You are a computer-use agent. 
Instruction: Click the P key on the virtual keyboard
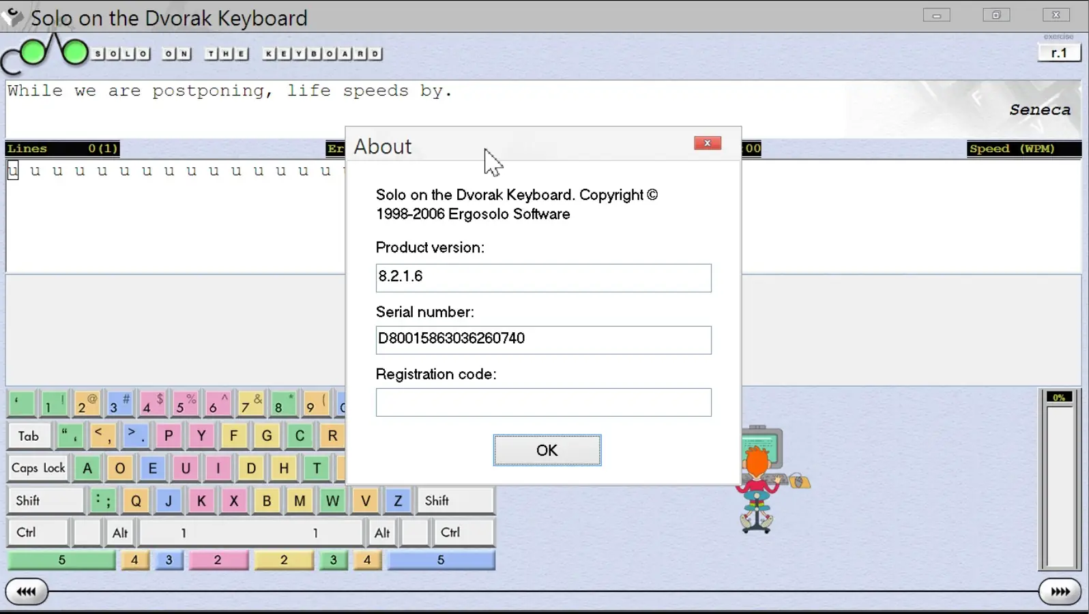click(x=169, y=436)
